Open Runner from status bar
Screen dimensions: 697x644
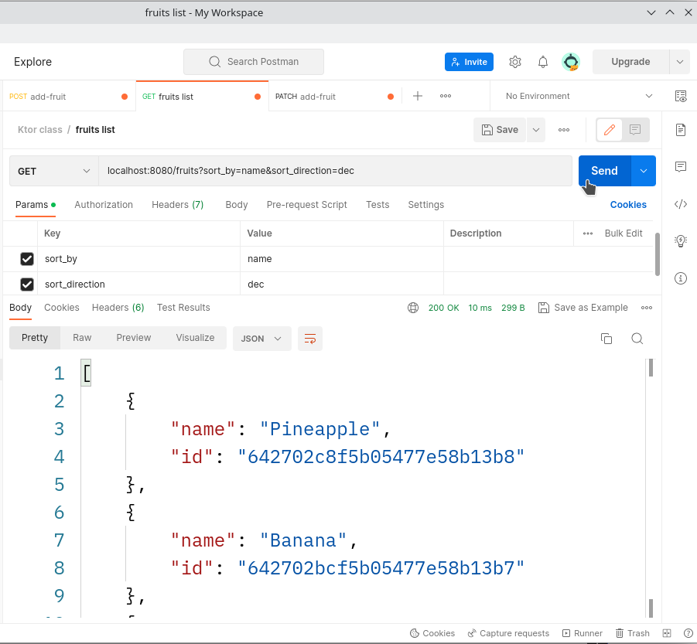pyautogui.click(x=583, y=633)
